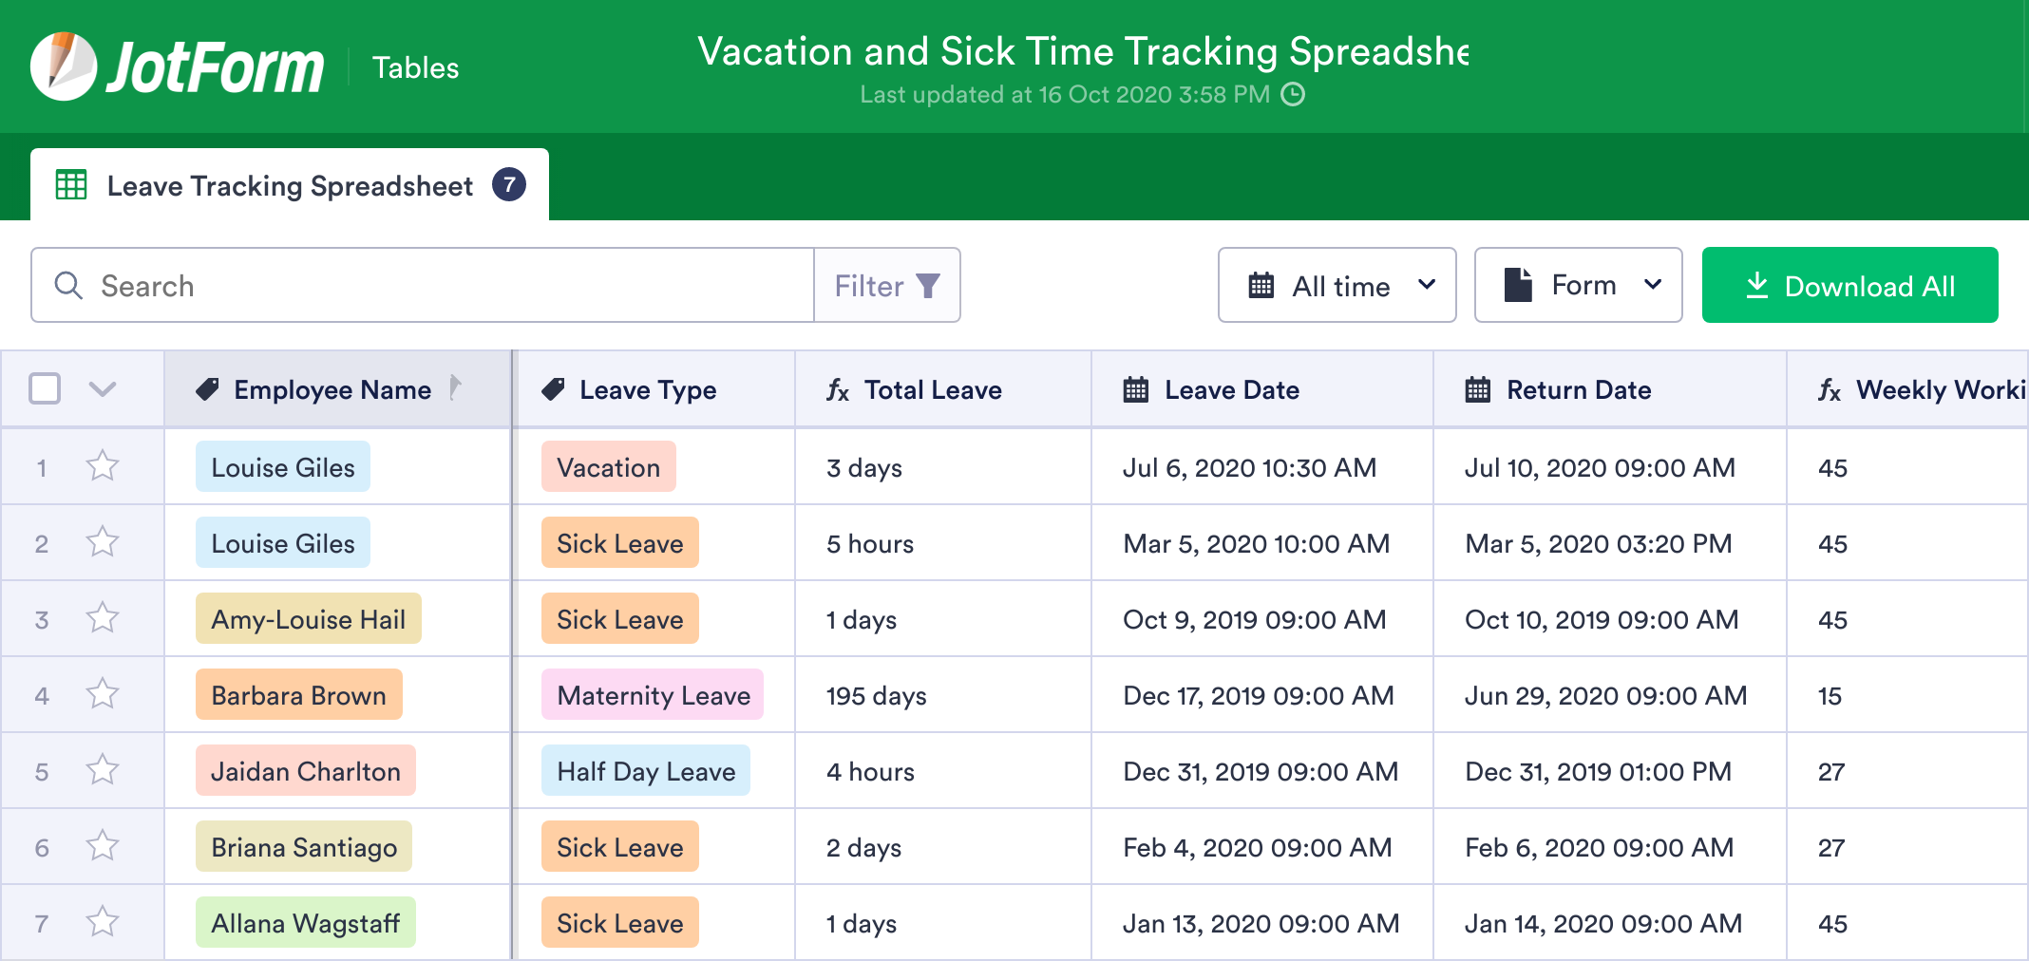Screen dimensions: 2029x961
Task: Click the Download All button
Action: tap(1849, 285)
